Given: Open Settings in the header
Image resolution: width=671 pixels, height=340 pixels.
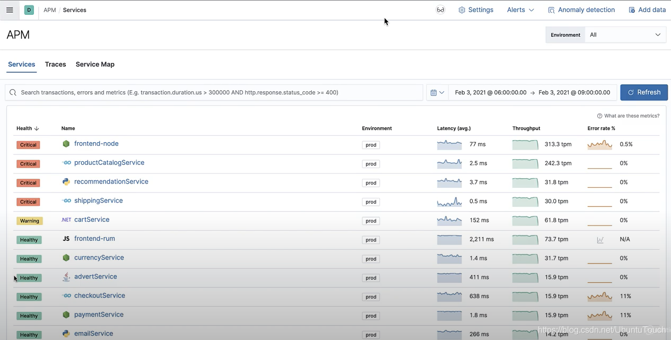Looking at the screenshot, I should pyautogui.click(x=476, y=10).
